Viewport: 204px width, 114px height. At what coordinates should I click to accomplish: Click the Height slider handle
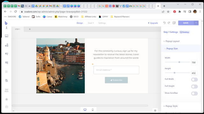click(174, 73)
